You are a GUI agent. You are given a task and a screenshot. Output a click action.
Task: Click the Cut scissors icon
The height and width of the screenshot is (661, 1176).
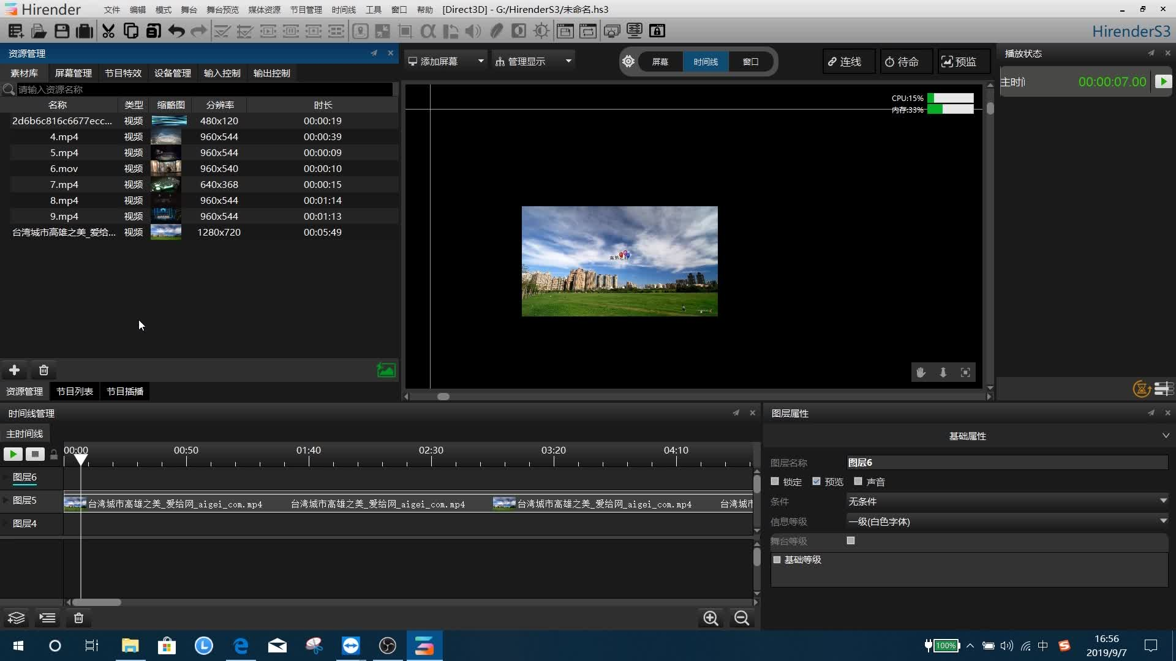point(108,31)
